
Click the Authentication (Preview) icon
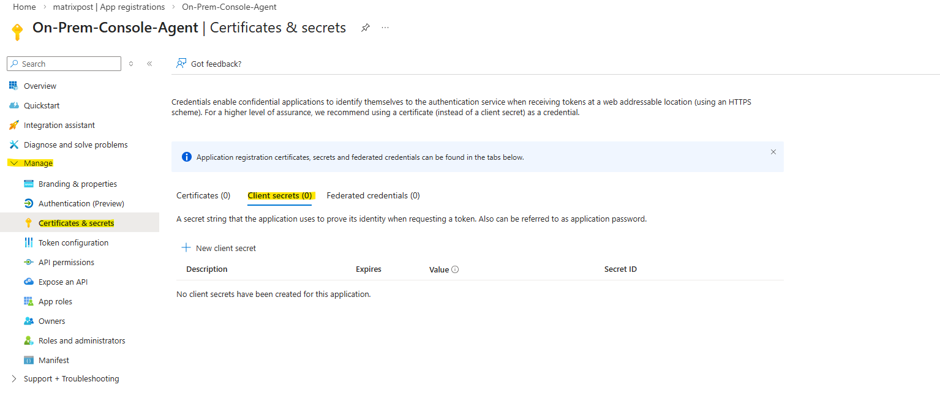pos(28,203)
